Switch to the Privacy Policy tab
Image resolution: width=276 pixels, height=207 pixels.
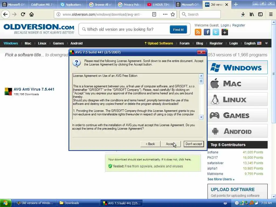pos(130,5)
